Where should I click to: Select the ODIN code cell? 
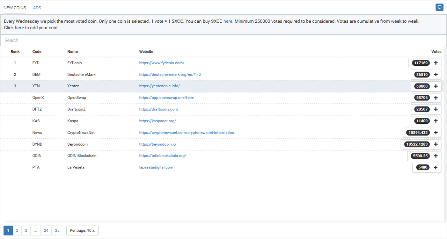click(37, 155)
